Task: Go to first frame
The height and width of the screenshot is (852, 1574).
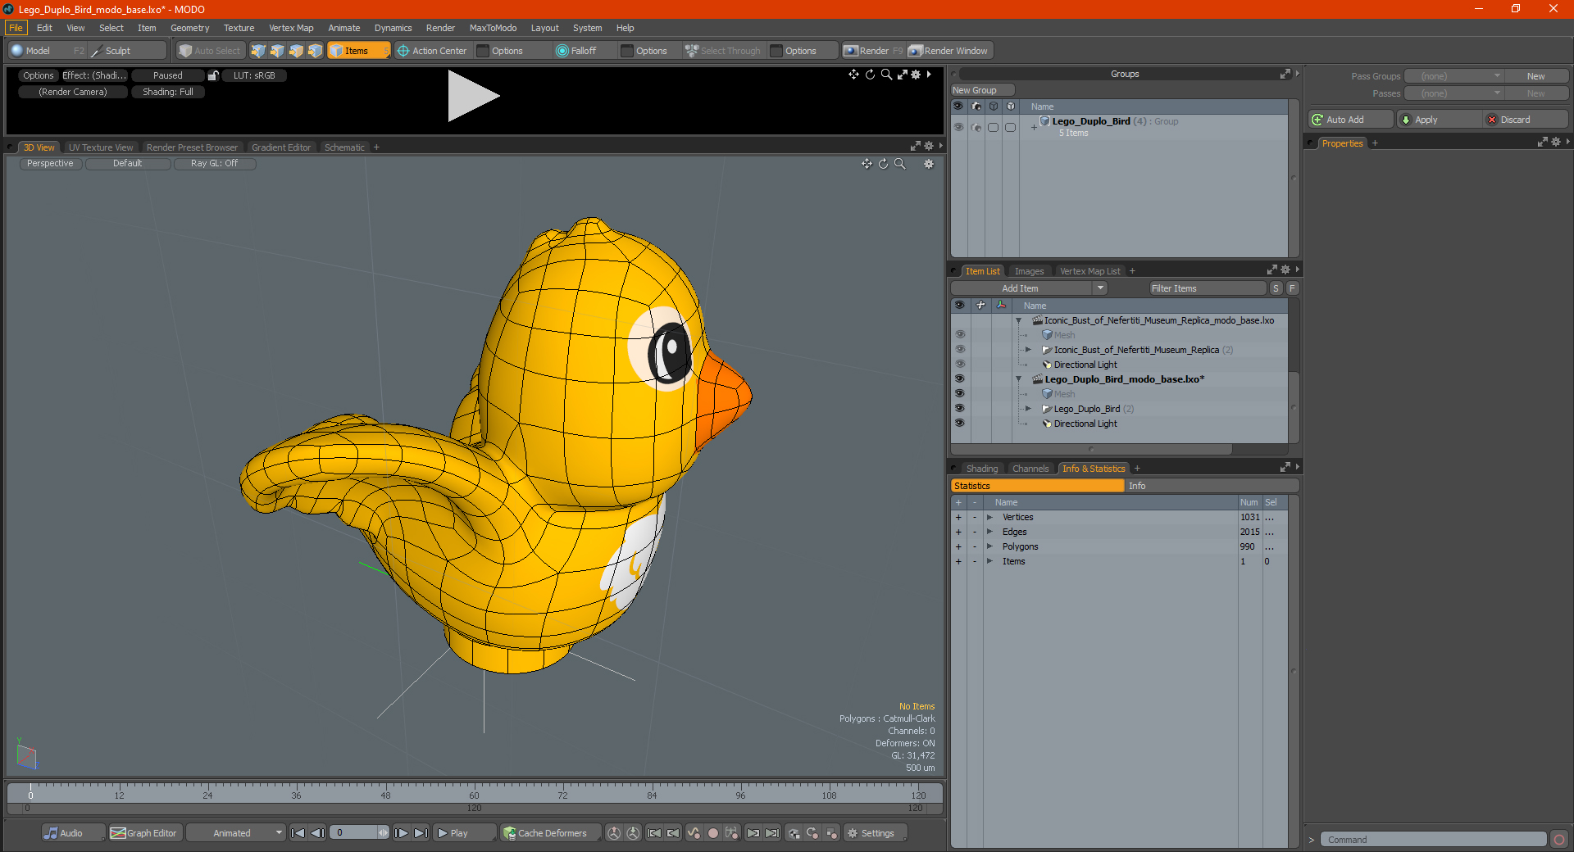Action: 298,833
